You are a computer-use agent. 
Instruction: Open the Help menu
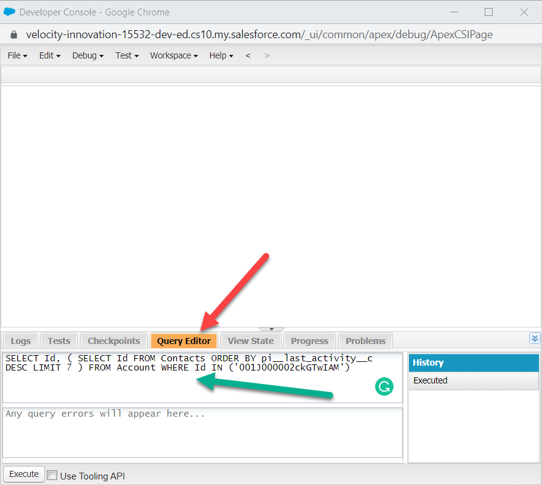221,55
